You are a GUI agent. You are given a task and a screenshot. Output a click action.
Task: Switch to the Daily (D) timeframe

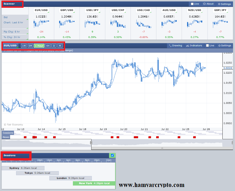click(x=54, y=45)
